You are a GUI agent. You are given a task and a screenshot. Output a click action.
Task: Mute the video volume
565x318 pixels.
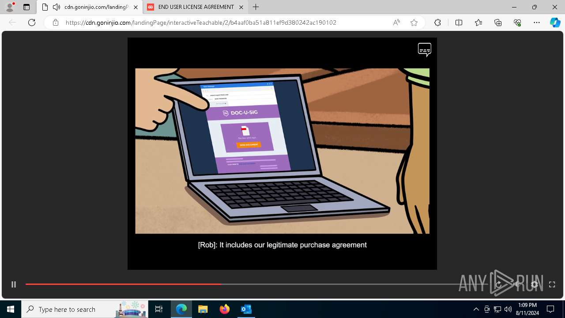pos(517,284)
